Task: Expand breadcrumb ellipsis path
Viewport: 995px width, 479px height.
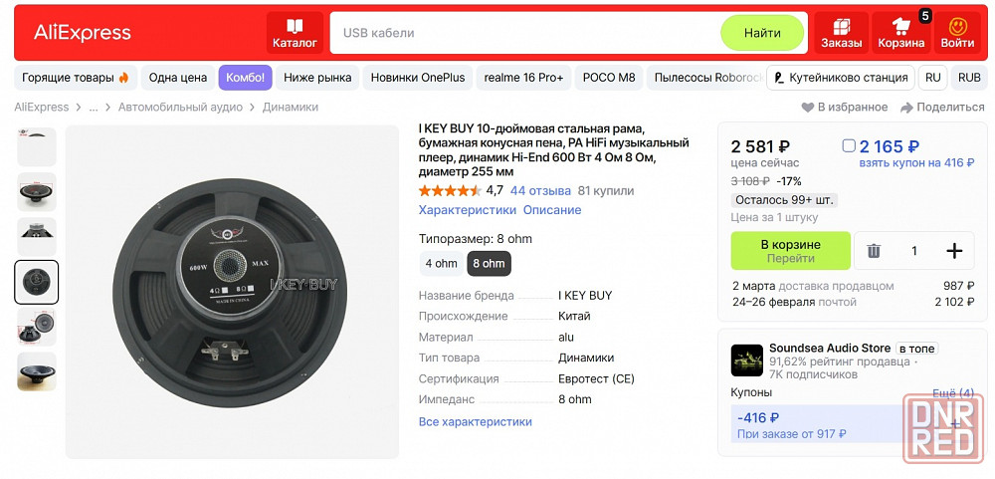Action: [x=94, y=108]
